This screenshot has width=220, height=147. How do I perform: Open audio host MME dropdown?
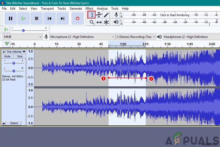[x=23, y=37]
